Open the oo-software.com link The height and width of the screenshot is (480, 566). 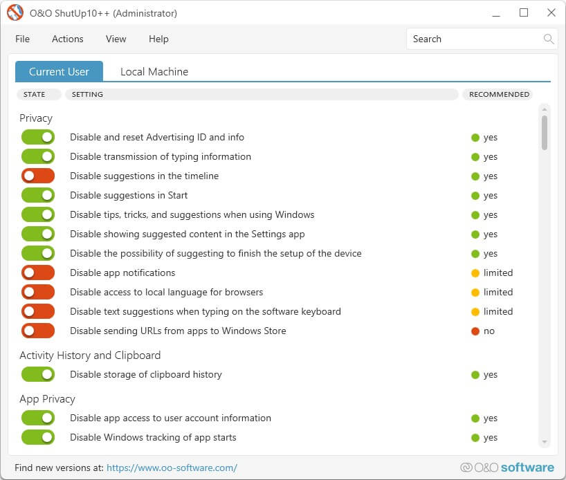172,468
